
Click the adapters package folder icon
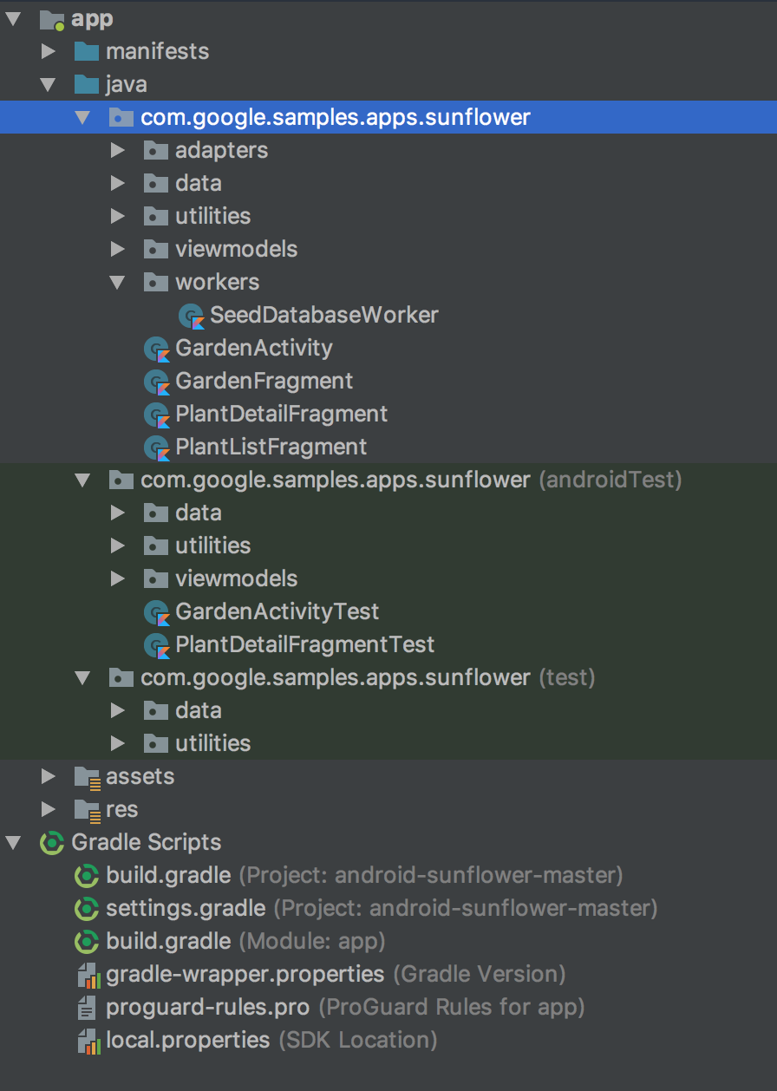pos(155,150)
